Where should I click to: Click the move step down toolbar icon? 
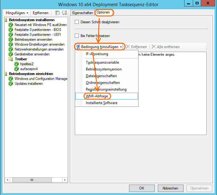click(64, 13)
